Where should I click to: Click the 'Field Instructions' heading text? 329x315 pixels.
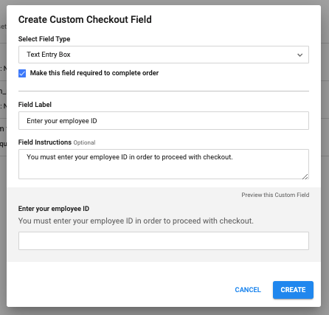click(x=45, y=142)
